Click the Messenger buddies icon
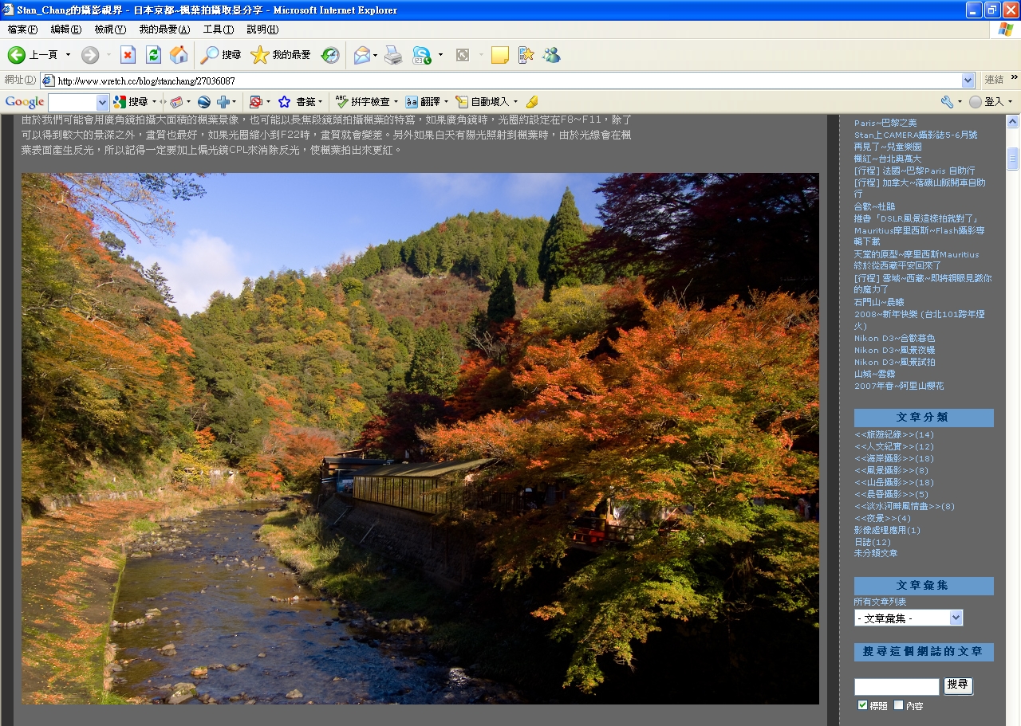Screen dimensions: 1021x726 click(x=550, y=55)
